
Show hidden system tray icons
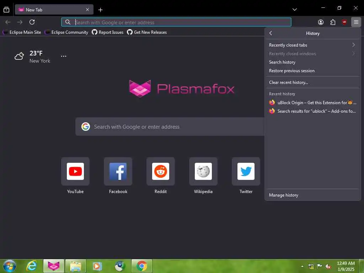(x=302, y=266)
